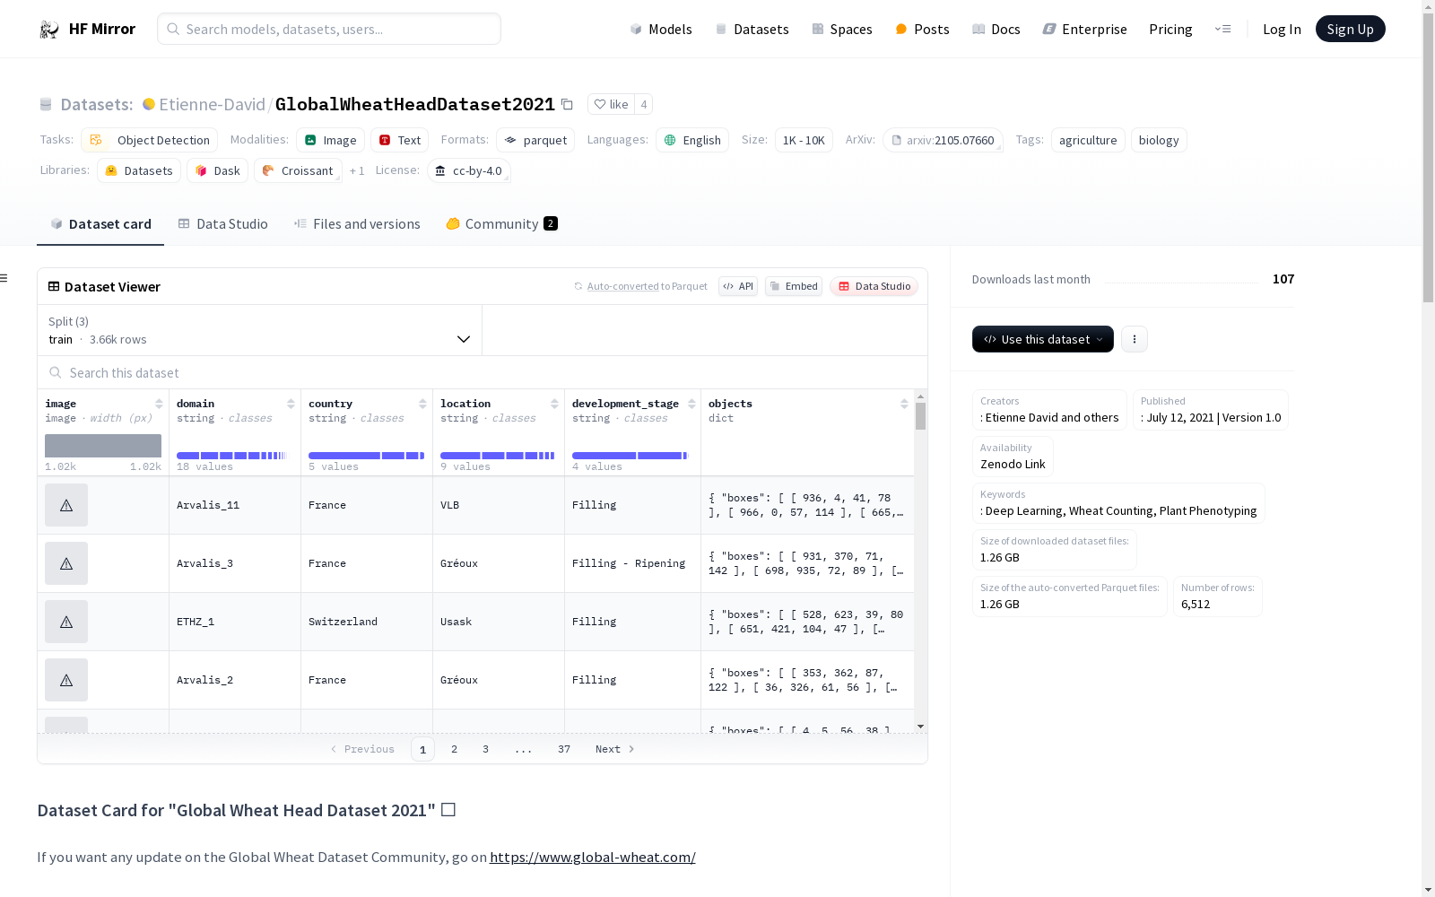Click the Sign Up button

(x=1351, y=29)
